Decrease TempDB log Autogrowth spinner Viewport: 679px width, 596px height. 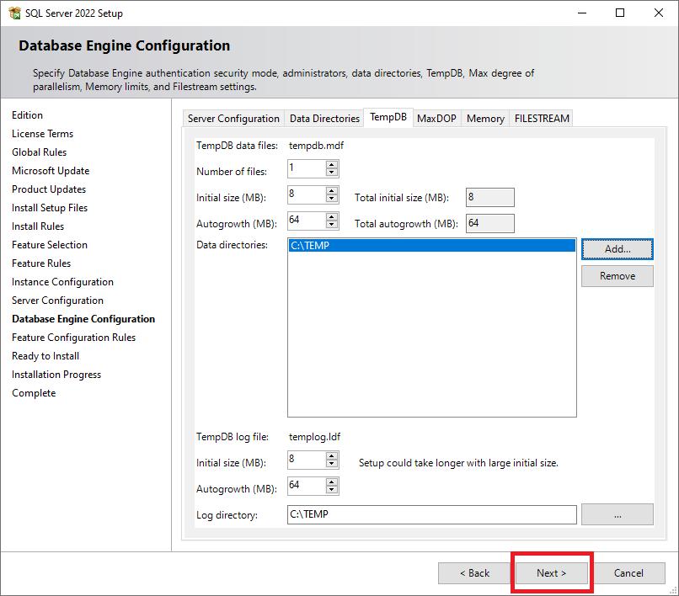332,491
